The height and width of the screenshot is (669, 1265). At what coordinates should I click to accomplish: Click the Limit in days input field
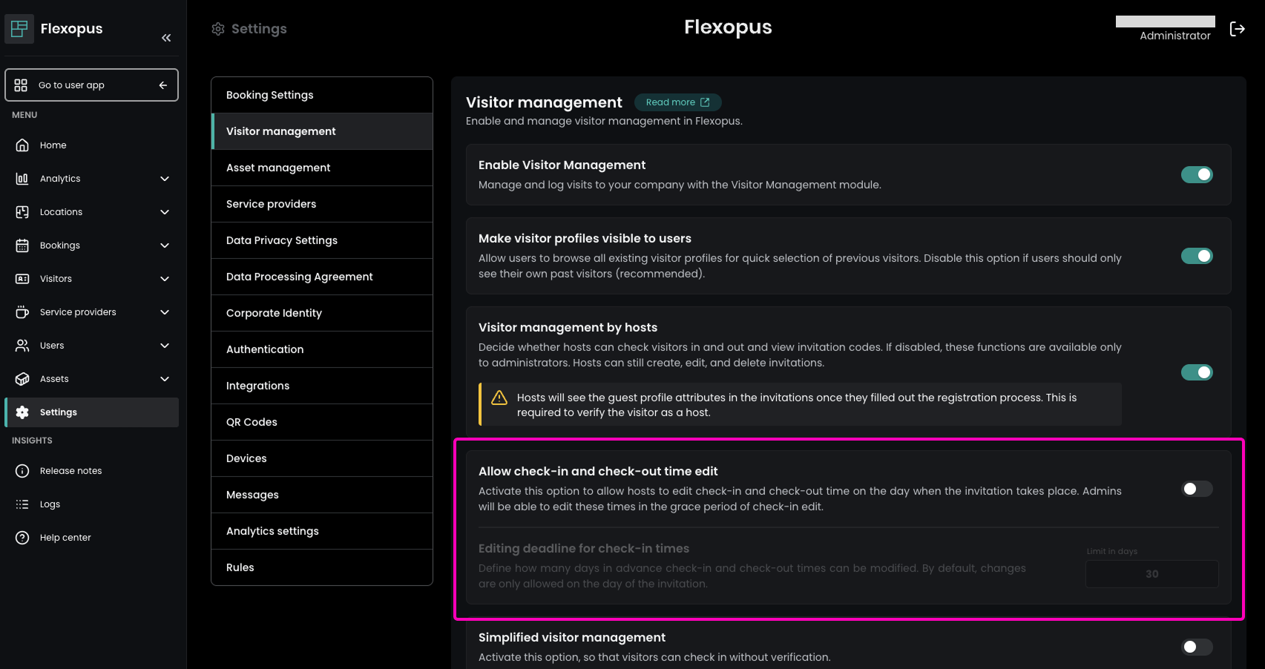pyautogui.click(x=1151, y=574)
